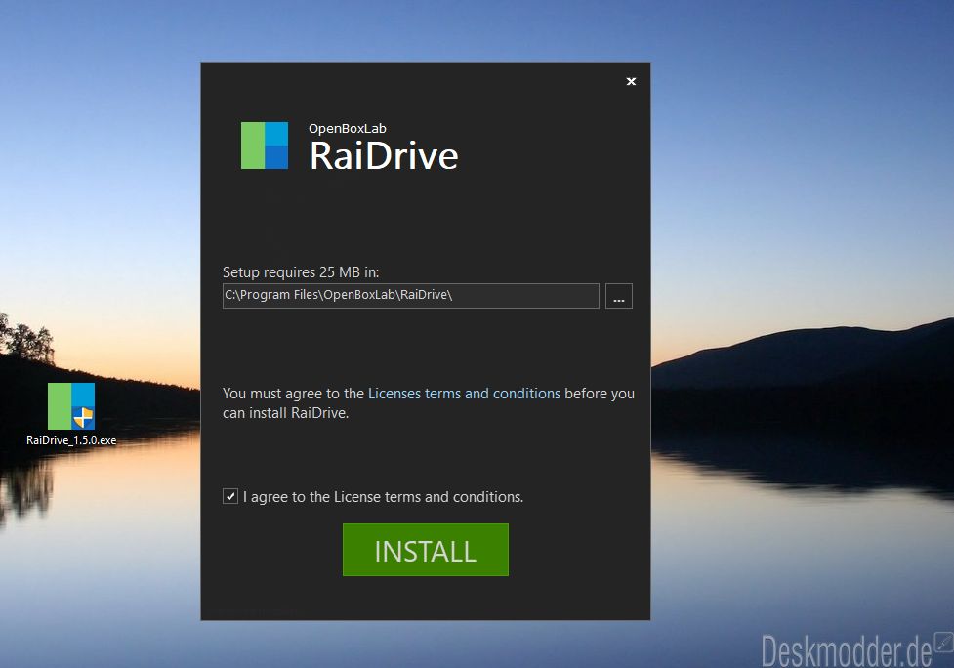The image size is (954, 668).
Task: Close the RaiDrive setup dialog
Action: 631,81
